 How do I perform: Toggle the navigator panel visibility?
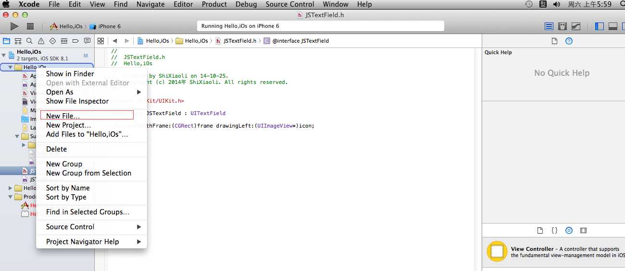point(600,26)
